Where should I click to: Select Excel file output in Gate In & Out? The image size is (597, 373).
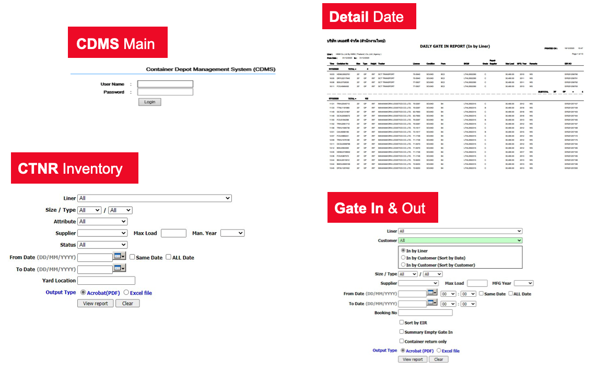pos(439,351)
